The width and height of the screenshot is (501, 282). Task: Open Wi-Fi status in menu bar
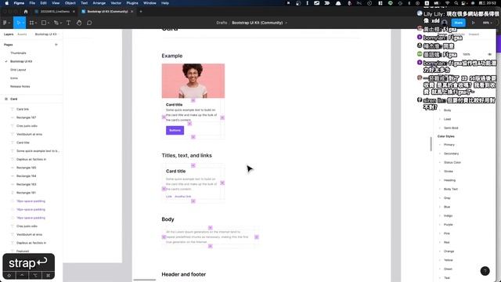(x=448, y=3)
